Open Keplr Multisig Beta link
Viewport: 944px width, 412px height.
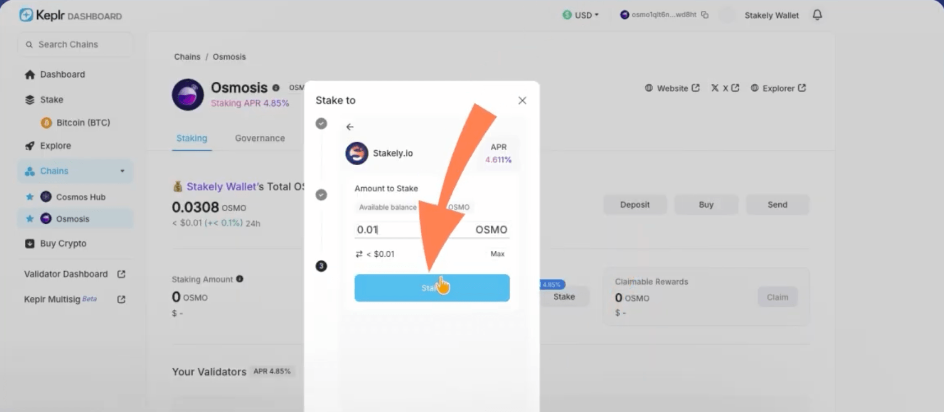click(75, 299)
